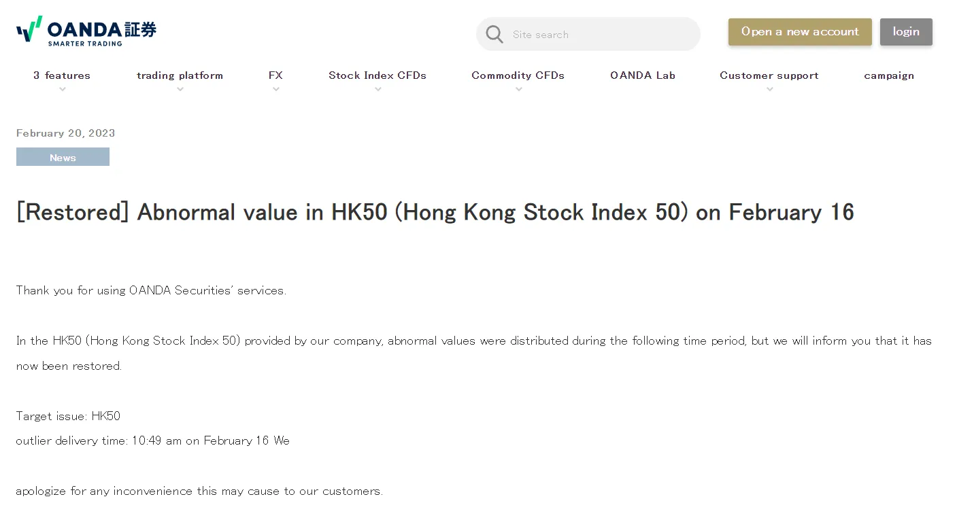The width and height of the screenshot is (957, 518).
Task: Select the News category tag
Action: click(x=63, y=157)
